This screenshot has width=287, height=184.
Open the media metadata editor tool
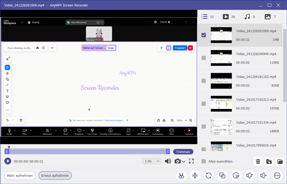236,175
